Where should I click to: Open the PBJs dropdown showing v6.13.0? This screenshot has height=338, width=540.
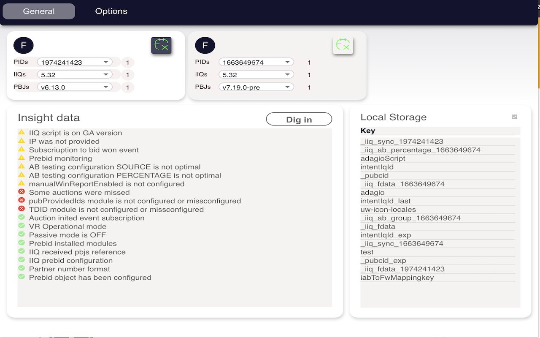[x=75, y=87]
